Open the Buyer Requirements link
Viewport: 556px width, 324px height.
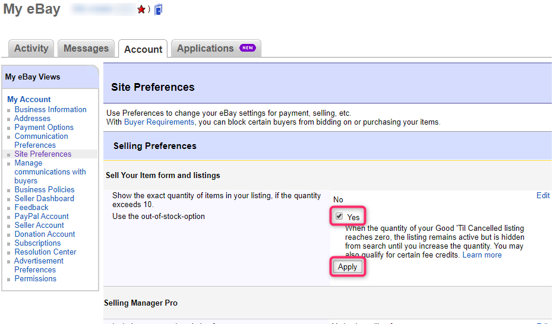pyautogui.click(x=159, y=122)
